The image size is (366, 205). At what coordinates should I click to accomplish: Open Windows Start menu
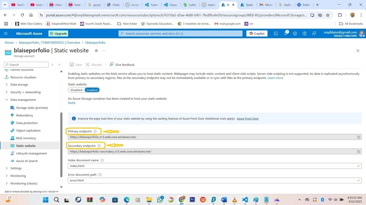(46, 200)
